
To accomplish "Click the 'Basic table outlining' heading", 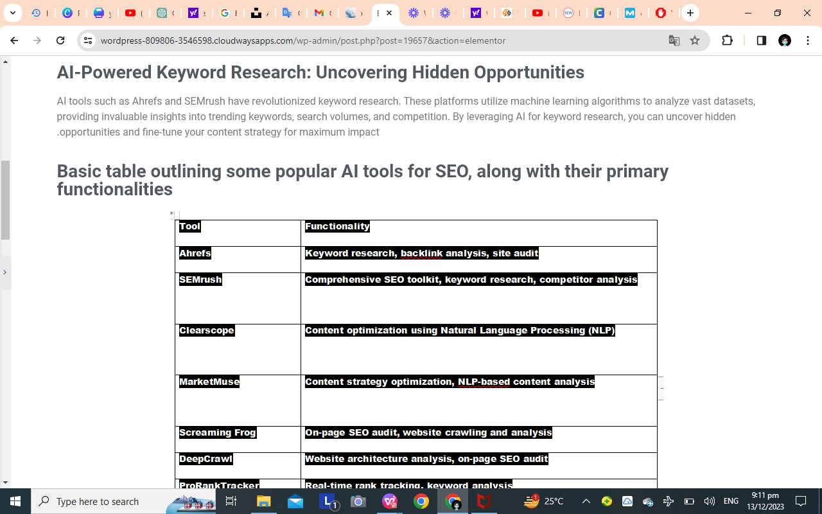I will 363,180.
